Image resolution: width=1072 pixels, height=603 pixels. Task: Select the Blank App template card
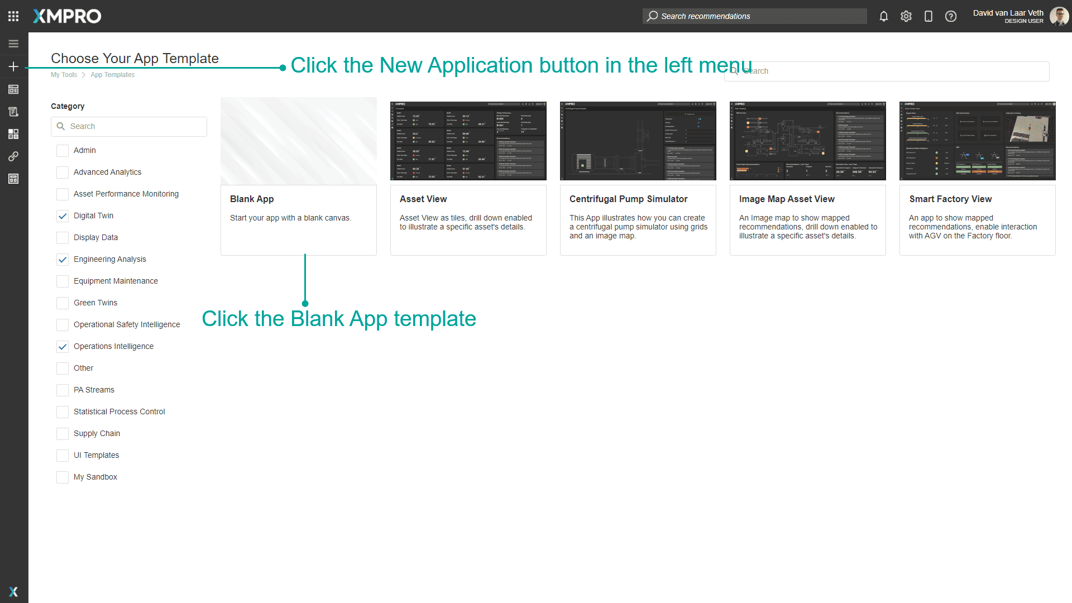click(x=298, y=176)
